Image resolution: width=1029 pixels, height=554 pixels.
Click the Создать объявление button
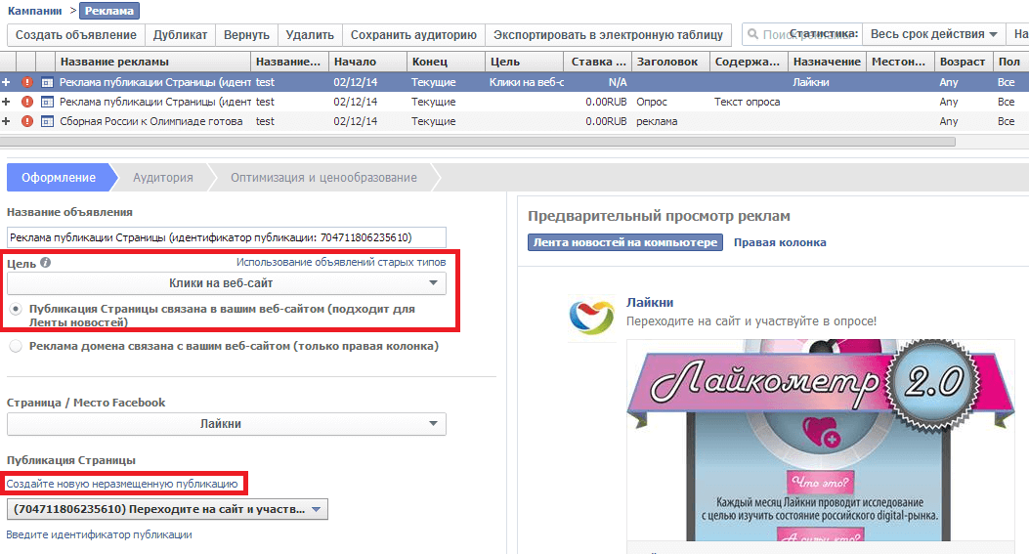(x=76, y=35)
